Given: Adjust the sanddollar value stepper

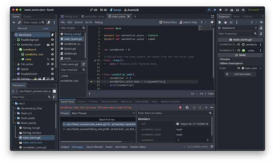Looking at the screenshot, I should click(x=208, y=140).
